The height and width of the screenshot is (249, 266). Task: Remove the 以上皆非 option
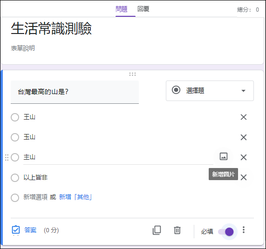(x=244, y=177)
